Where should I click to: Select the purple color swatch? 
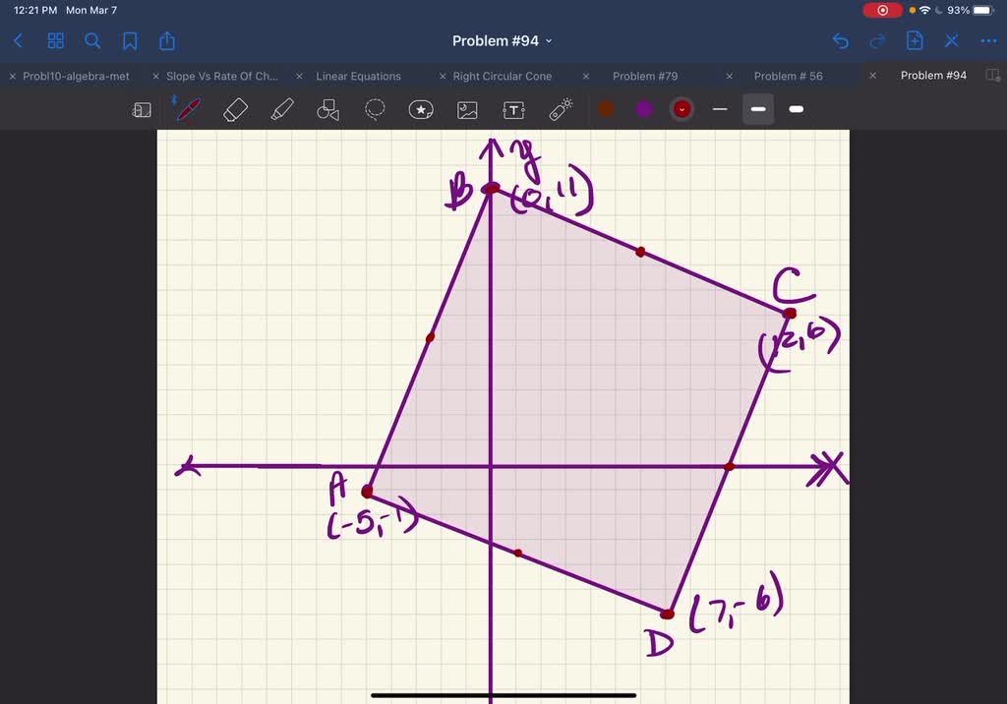643,109
